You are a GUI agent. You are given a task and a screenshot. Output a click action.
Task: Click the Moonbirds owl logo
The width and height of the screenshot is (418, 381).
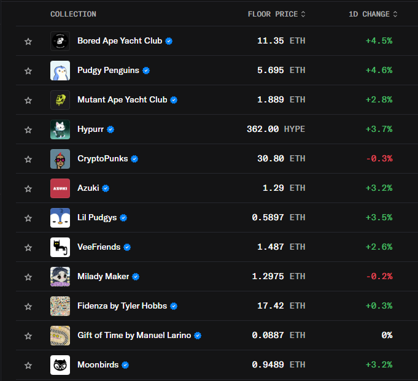pyautogui.click(x=60, y=365)
